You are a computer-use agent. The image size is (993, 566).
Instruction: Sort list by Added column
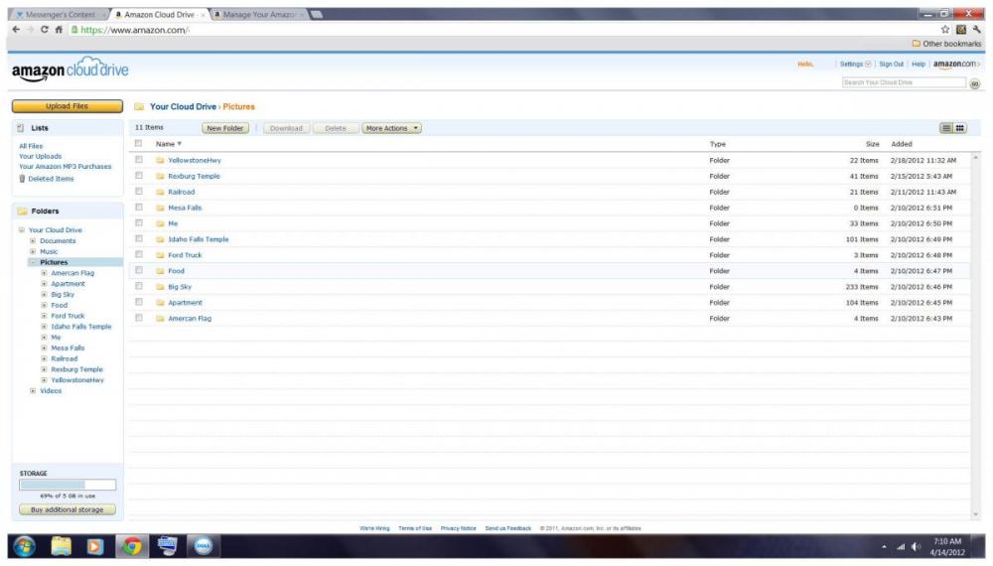(902, 144)
